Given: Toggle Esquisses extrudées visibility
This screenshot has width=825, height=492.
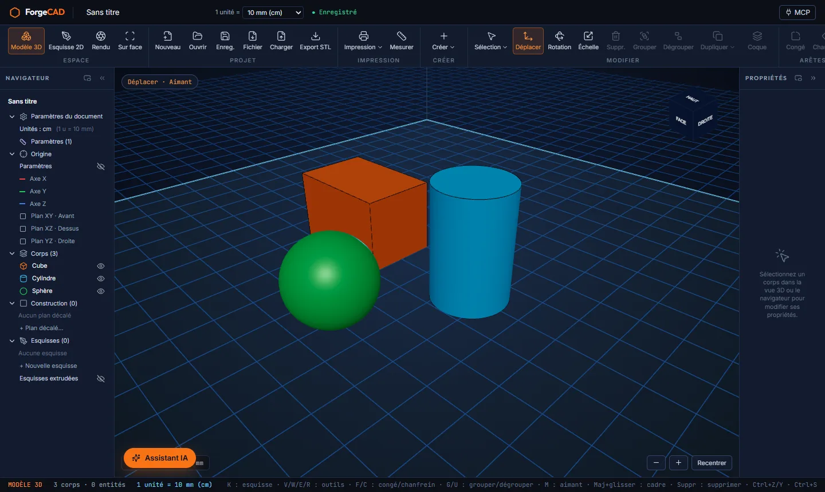Looking at the screenshot, I should (101, 379).
